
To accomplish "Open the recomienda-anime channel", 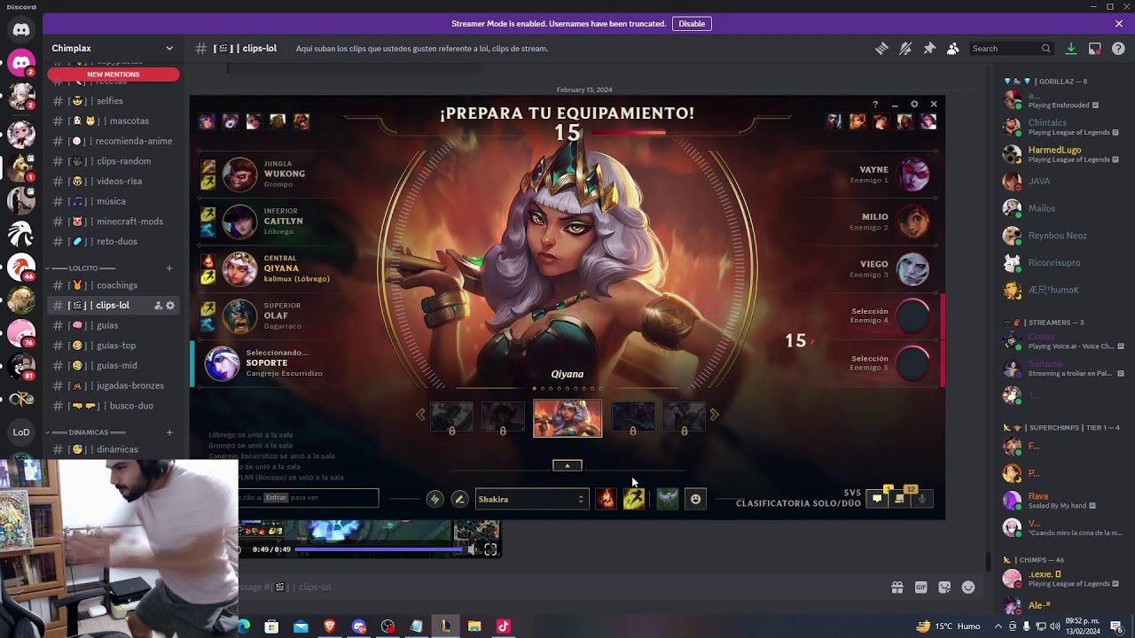I will coord(113,141).
